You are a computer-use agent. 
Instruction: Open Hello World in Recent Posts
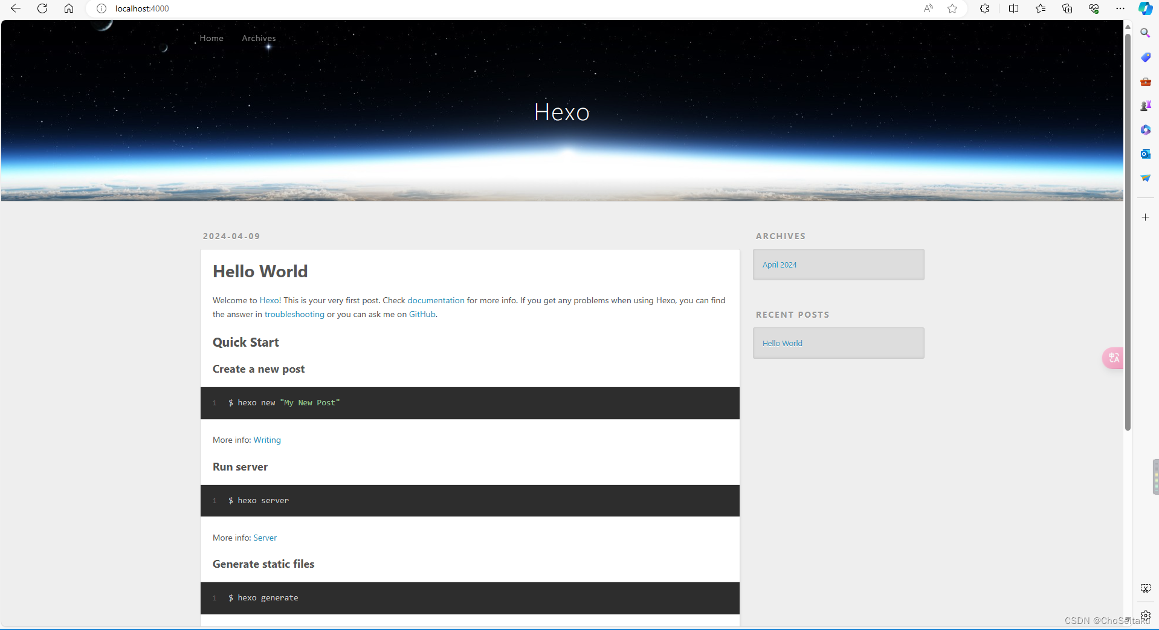pos(782,343)
